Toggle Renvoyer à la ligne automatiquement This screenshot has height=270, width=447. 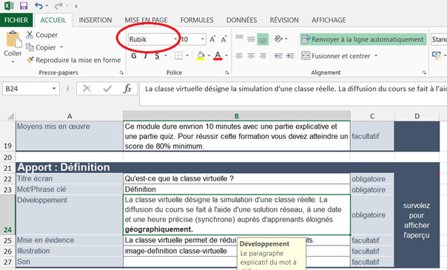363,39
